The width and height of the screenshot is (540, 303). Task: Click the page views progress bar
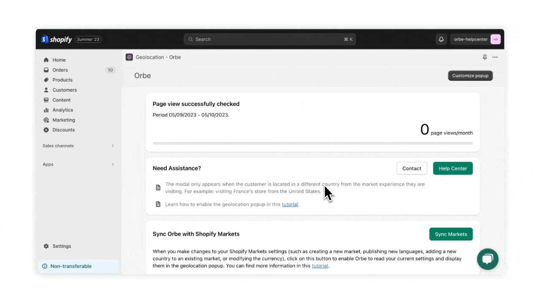click(312, 143)
